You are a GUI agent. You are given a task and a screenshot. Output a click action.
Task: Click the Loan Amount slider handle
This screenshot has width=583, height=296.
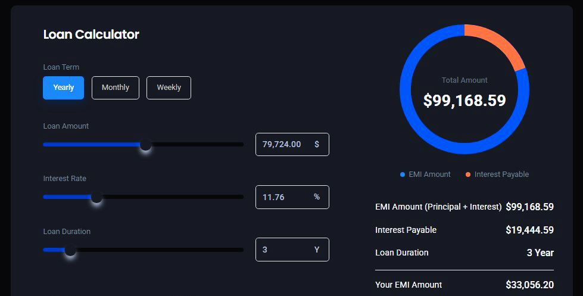[x=145, y=145]
